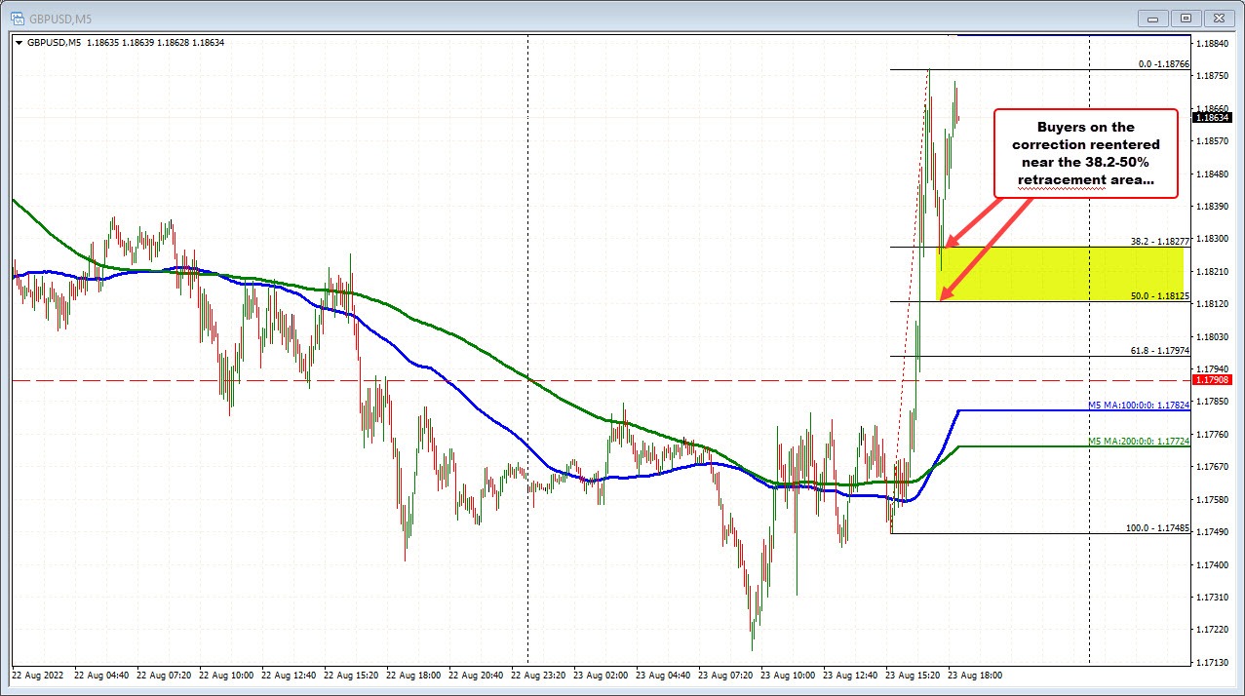Click the red 1.17908 price tag
Viewport: 1245px width, 696px height.
coord(1215,380)
